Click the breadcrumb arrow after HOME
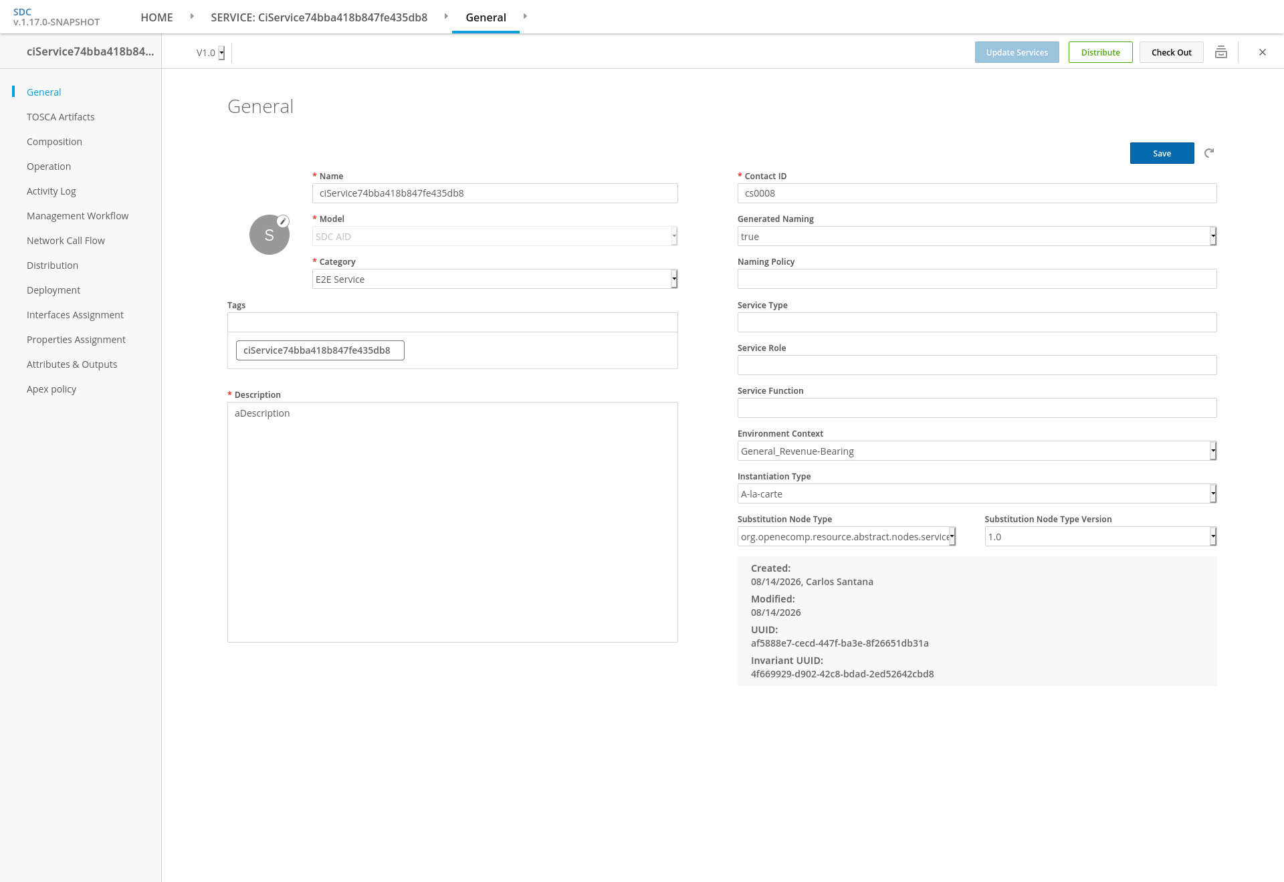Screen dimensions: 1284x882 point(192,16)
